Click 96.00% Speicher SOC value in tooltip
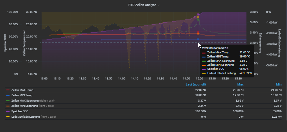The width and height of the screenshot is (287, 132). [x=244, y=69]
